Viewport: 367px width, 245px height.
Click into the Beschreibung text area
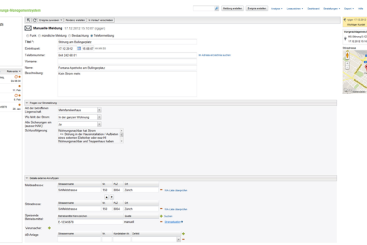[x=127, y=84]
